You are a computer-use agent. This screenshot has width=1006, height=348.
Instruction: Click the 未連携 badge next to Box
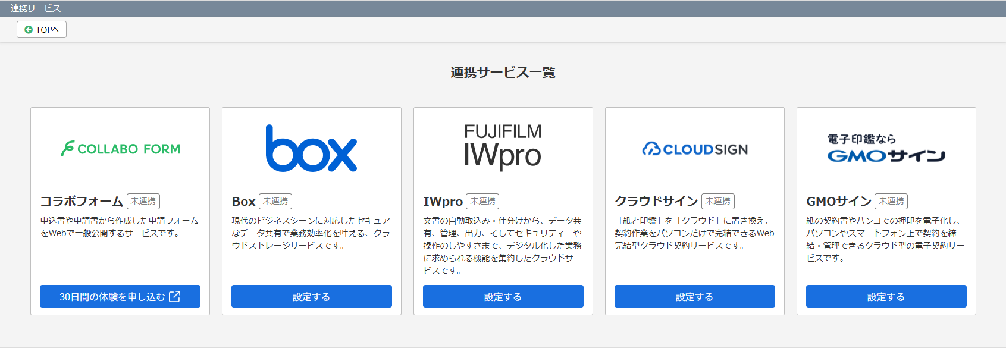click(275, 201)
